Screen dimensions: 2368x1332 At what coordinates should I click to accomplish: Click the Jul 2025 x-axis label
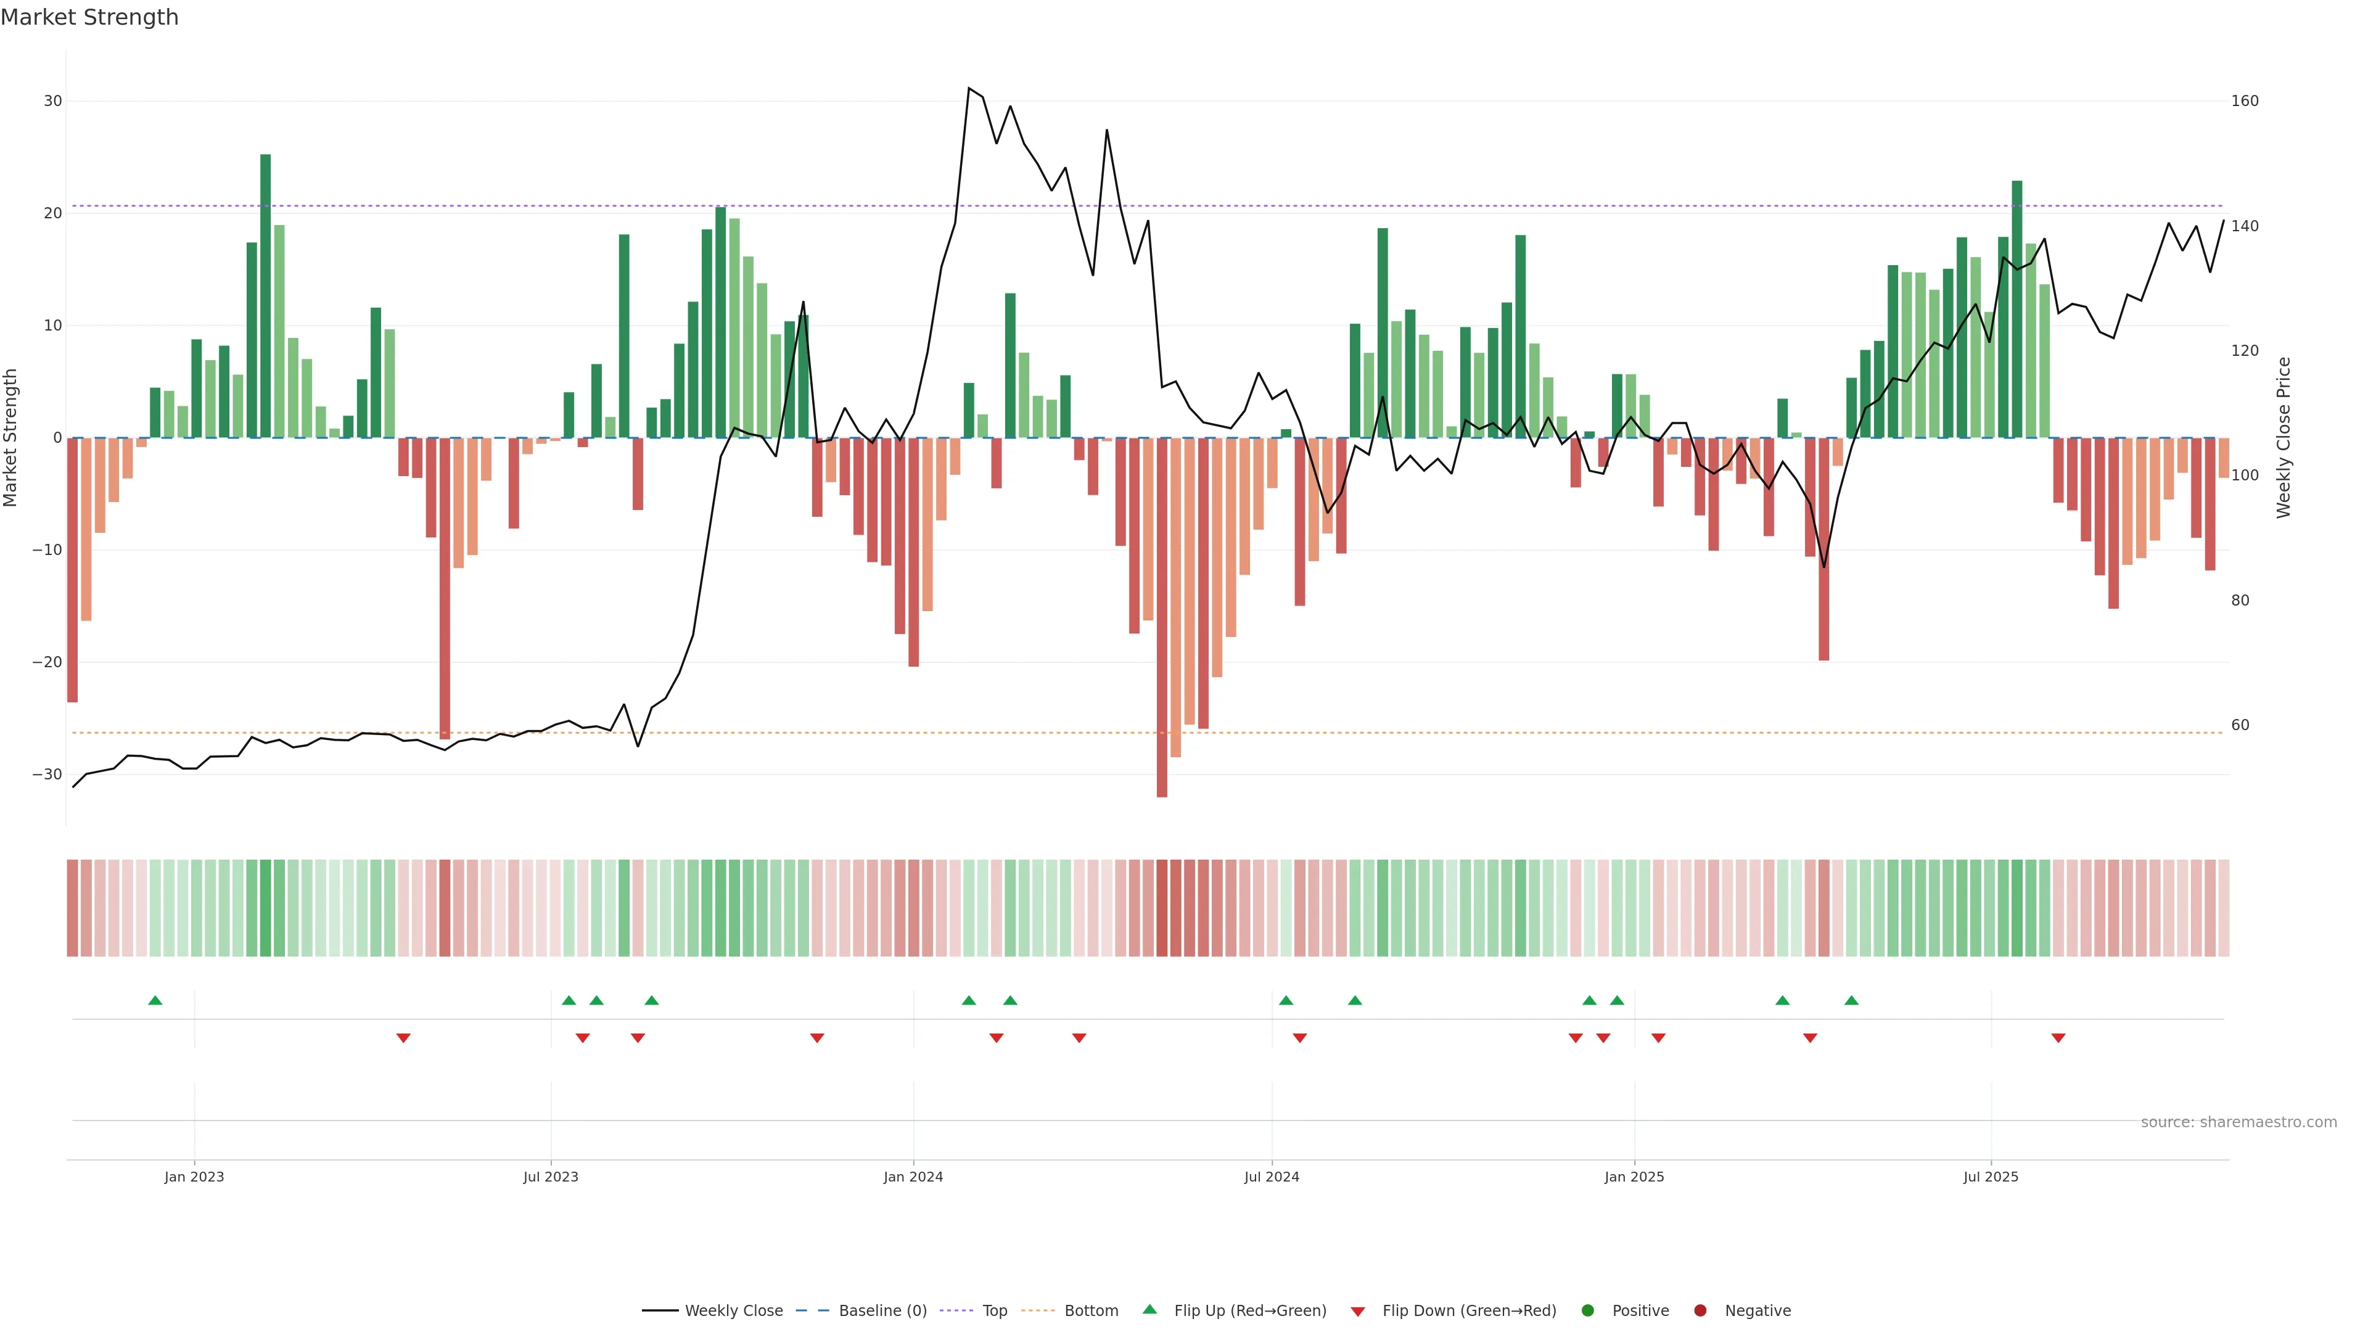[x=1990, y=1177]
